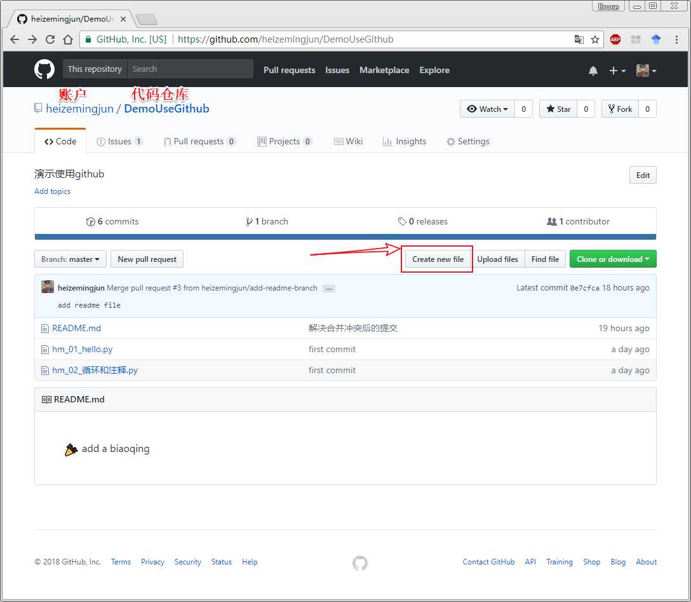
Task: View the 0 releases page
Action: tap(422, 221)
